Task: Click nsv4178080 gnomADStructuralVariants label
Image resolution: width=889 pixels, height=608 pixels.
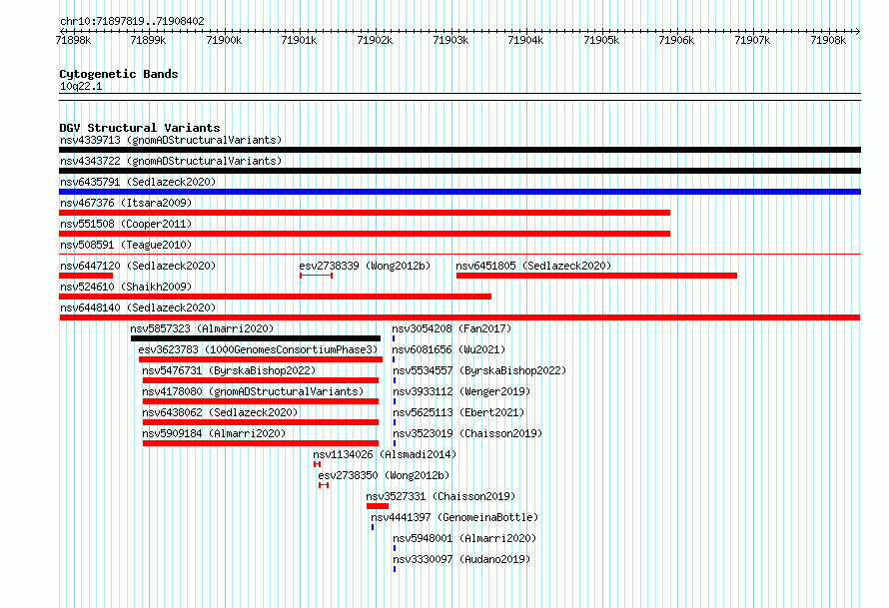Action: click(x=253, y=391)
